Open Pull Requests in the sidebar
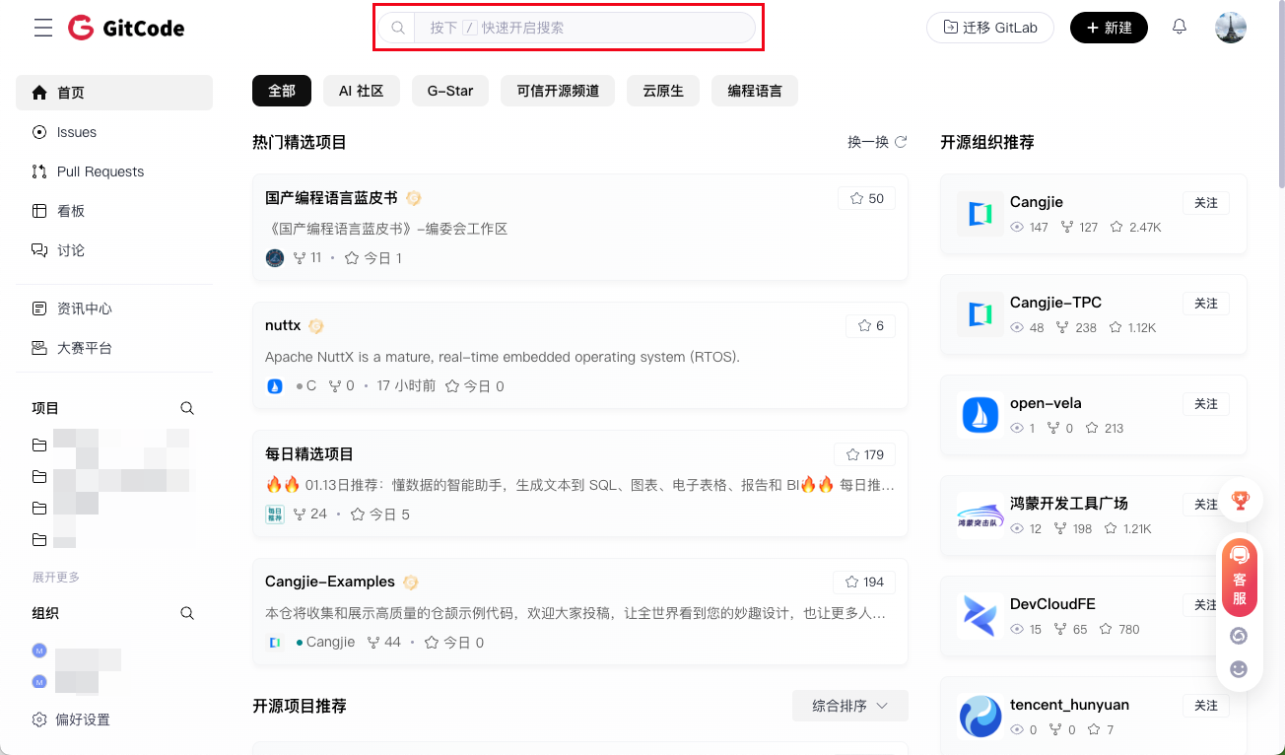The width and height of the screenshot is (1285, 755). [100, 172]
